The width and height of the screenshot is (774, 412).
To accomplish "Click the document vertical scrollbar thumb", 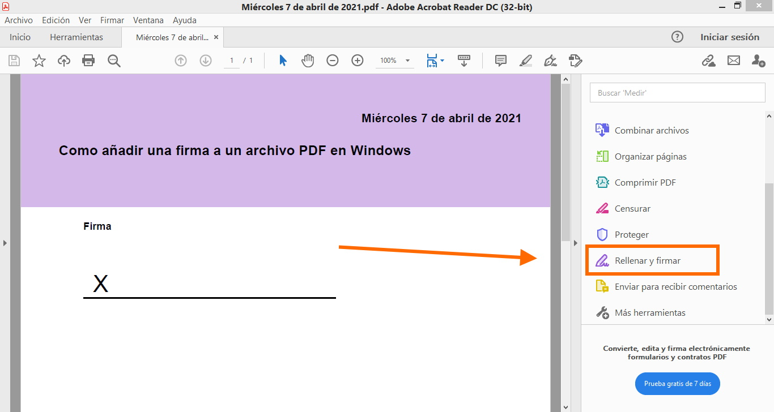I will 565,162.
